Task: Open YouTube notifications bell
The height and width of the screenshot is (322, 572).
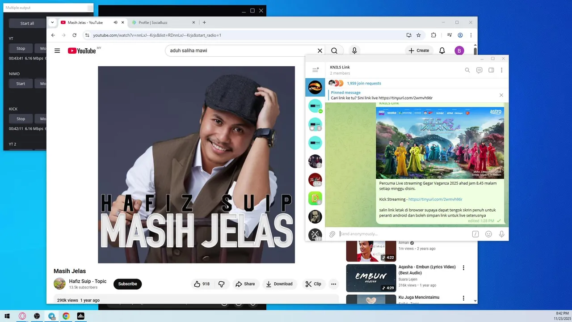Action: click(442, 51)
